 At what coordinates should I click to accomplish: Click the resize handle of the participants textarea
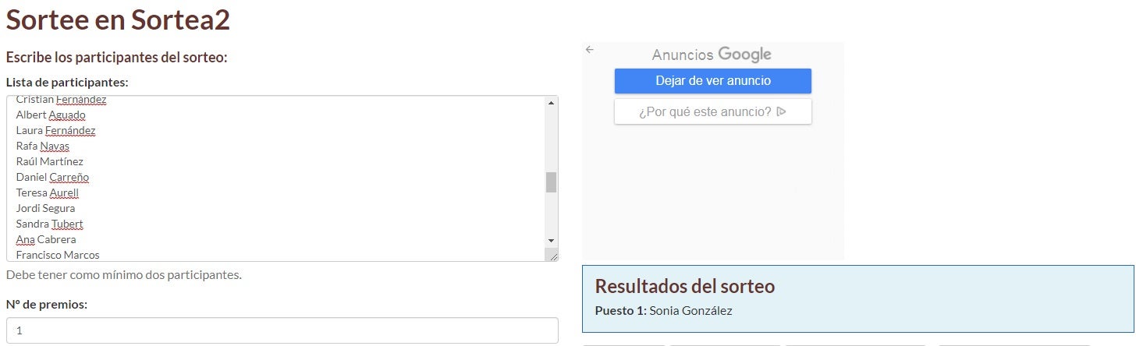pos(553,256)
